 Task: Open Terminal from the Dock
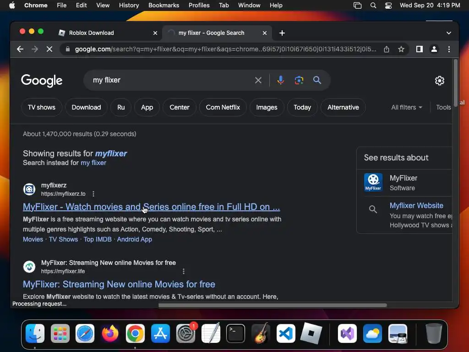click(x=236, y=334)
